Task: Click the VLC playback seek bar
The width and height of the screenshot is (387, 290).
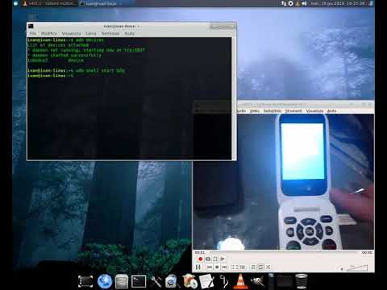Action: pos(284,252)
